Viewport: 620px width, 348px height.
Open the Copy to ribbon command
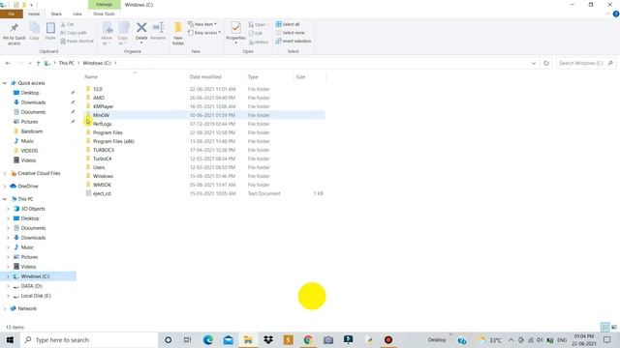click(123, 33)
